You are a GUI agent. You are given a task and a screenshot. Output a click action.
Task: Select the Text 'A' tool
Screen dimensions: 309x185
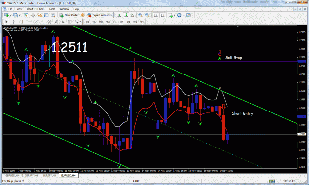[63, 22]
